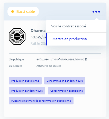Select 'Production par demi-heure' tag
Image resolution: width=109 pixels, height=119 pixels.
click(x=27, y=91)
